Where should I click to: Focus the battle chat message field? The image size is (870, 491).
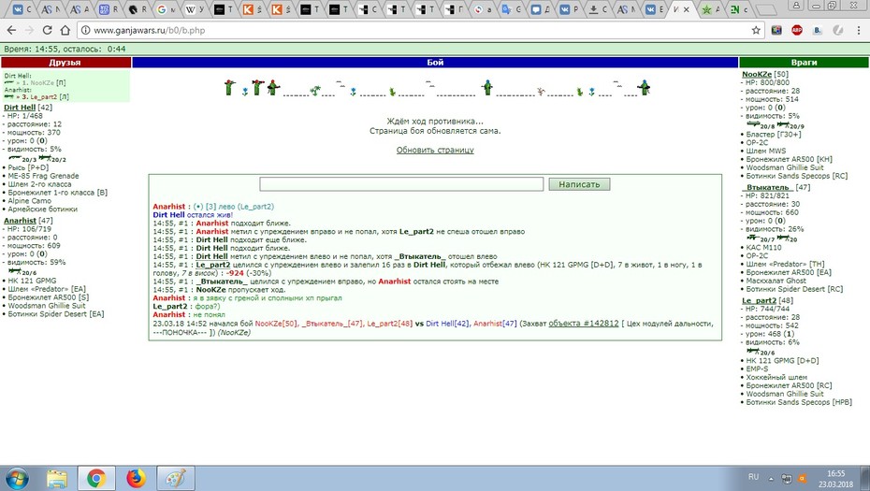tap(401, 184)
